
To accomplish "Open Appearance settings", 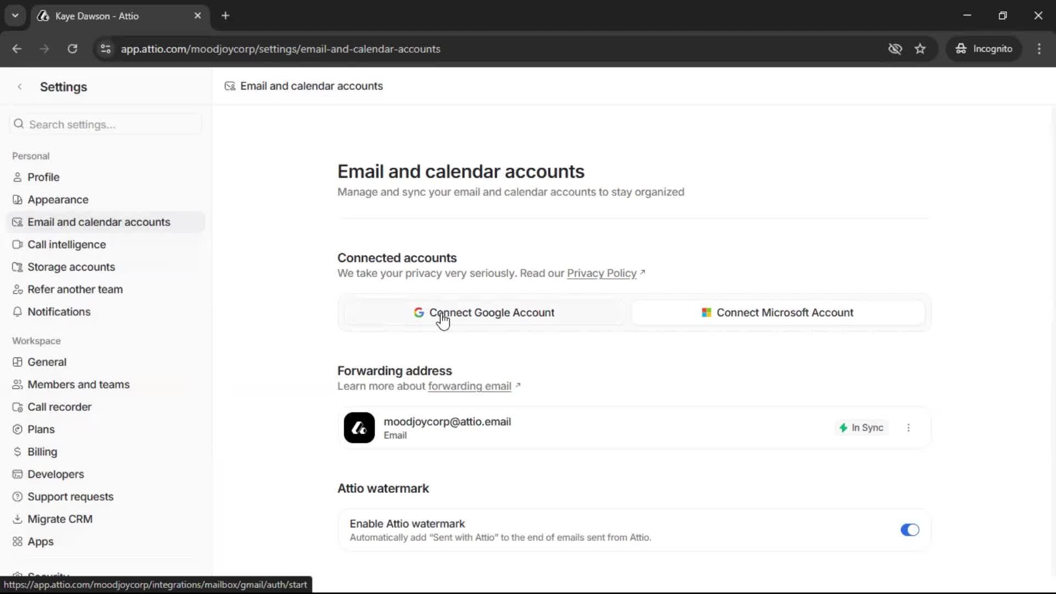I will 106,200.
